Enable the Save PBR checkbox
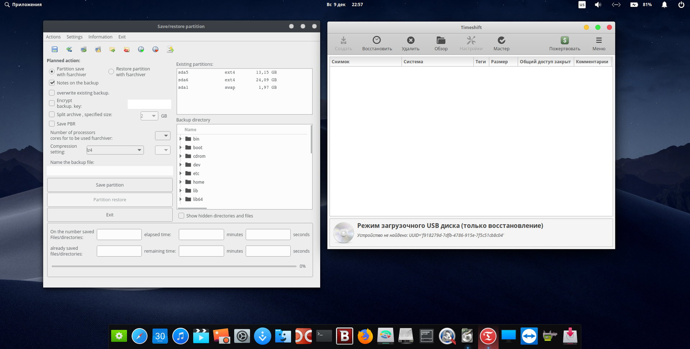This screenshot has width=690, height=349. coord(52,124)
